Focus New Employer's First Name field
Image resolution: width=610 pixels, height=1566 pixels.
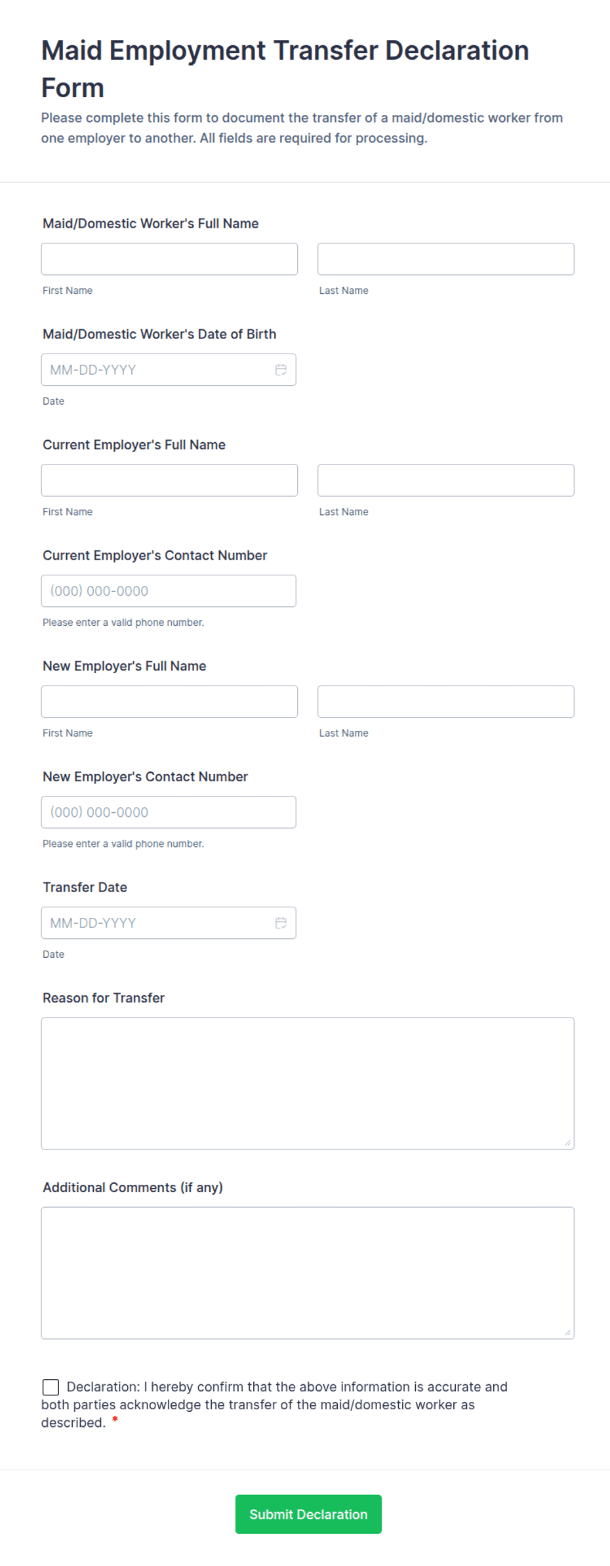pyautogui.click(x=169, y=701)
